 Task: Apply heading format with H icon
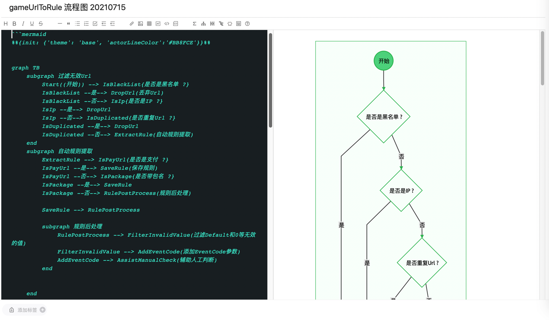coord(6,24)
